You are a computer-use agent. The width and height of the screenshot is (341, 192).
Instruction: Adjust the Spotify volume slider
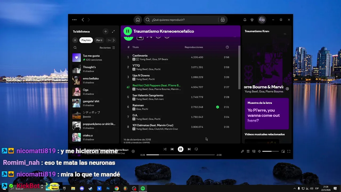click(x=270, y=151)
